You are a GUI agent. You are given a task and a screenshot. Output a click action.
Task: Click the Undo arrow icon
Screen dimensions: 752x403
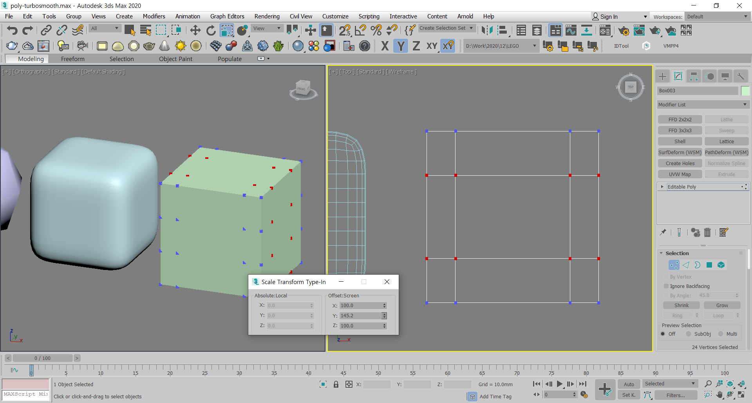(x=12, y=30)
